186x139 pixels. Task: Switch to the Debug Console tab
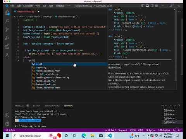pos(52,106)
